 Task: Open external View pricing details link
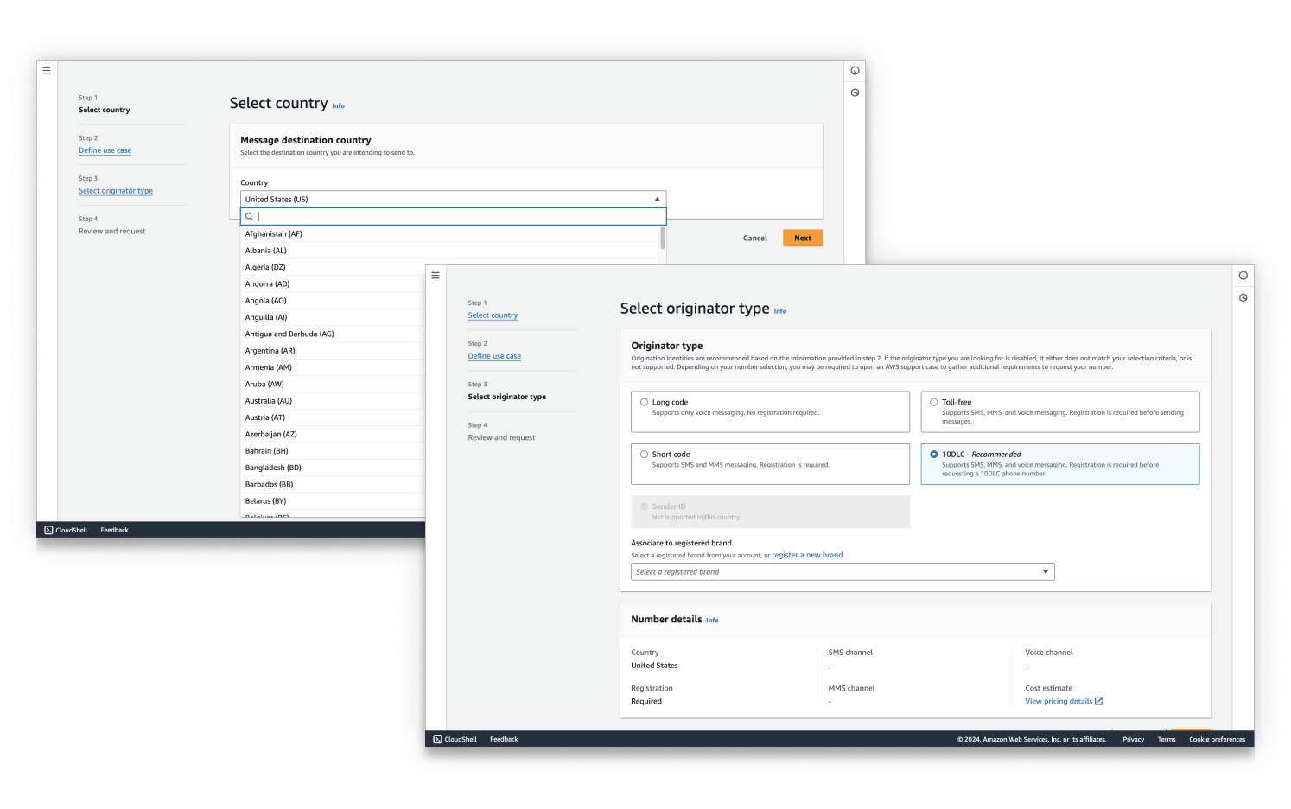(x=1063, y=701)
